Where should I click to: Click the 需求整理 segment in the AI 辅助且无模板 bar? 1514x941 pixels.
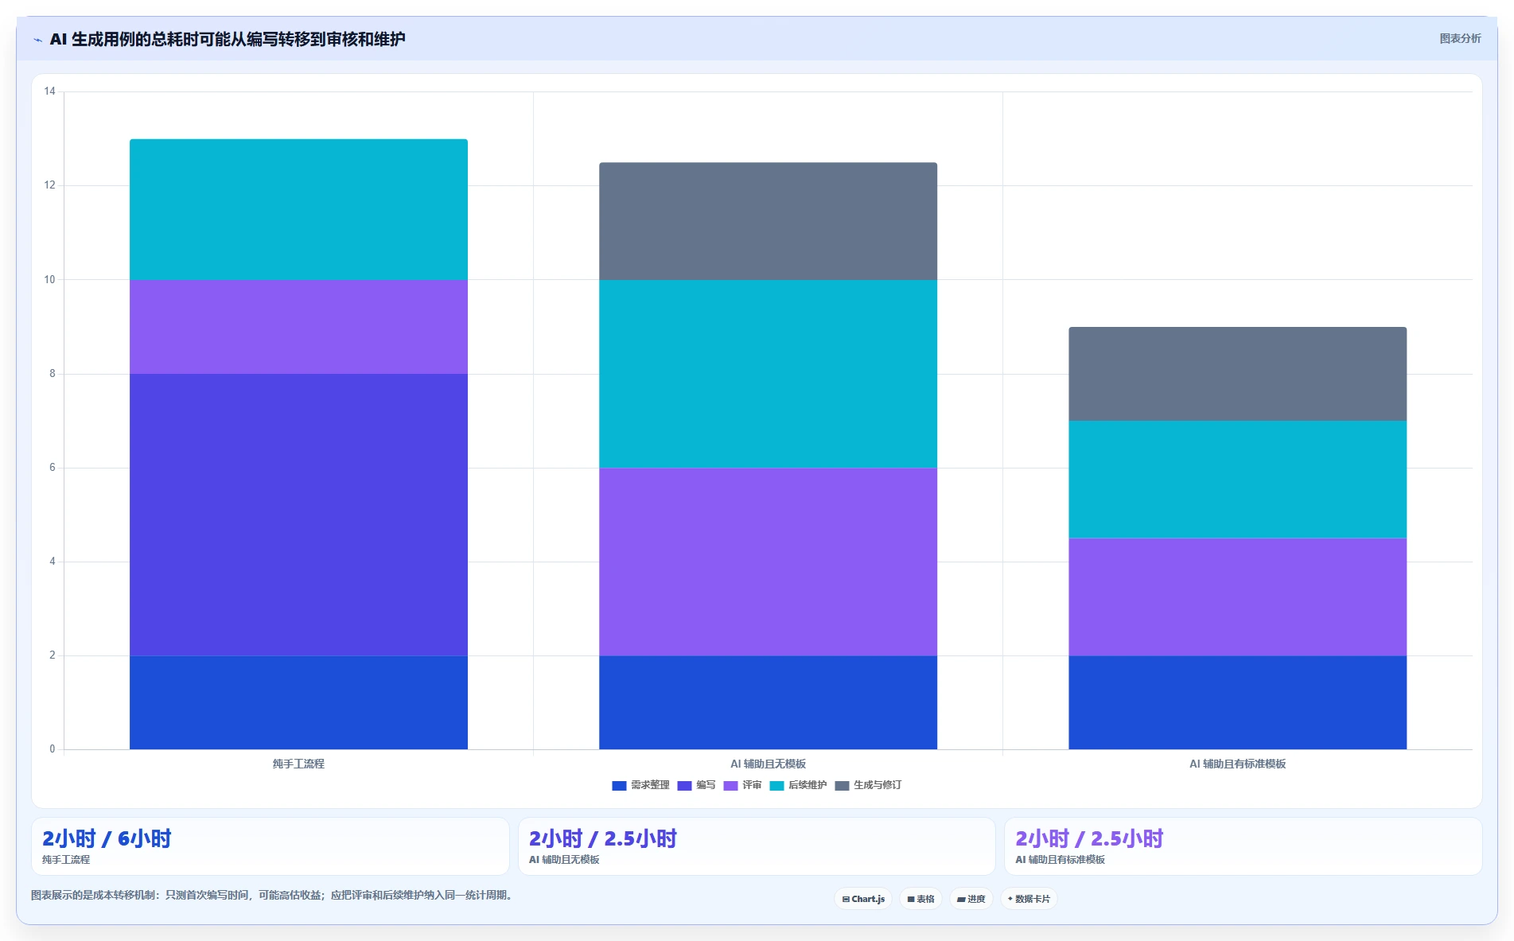coord(768,702)
